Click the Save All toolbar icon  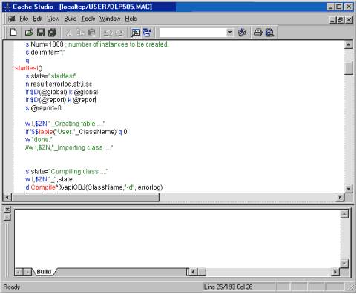[x=52, y=33]
